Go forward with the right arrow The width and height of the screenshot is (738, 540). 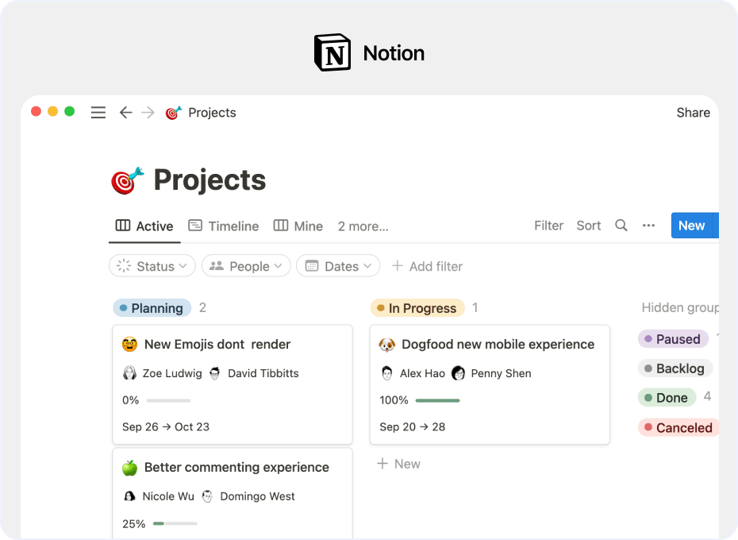(148, 113)
